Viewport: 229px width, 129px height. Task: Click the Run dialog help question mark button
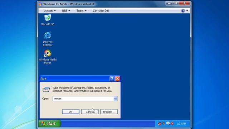[112, 79]
